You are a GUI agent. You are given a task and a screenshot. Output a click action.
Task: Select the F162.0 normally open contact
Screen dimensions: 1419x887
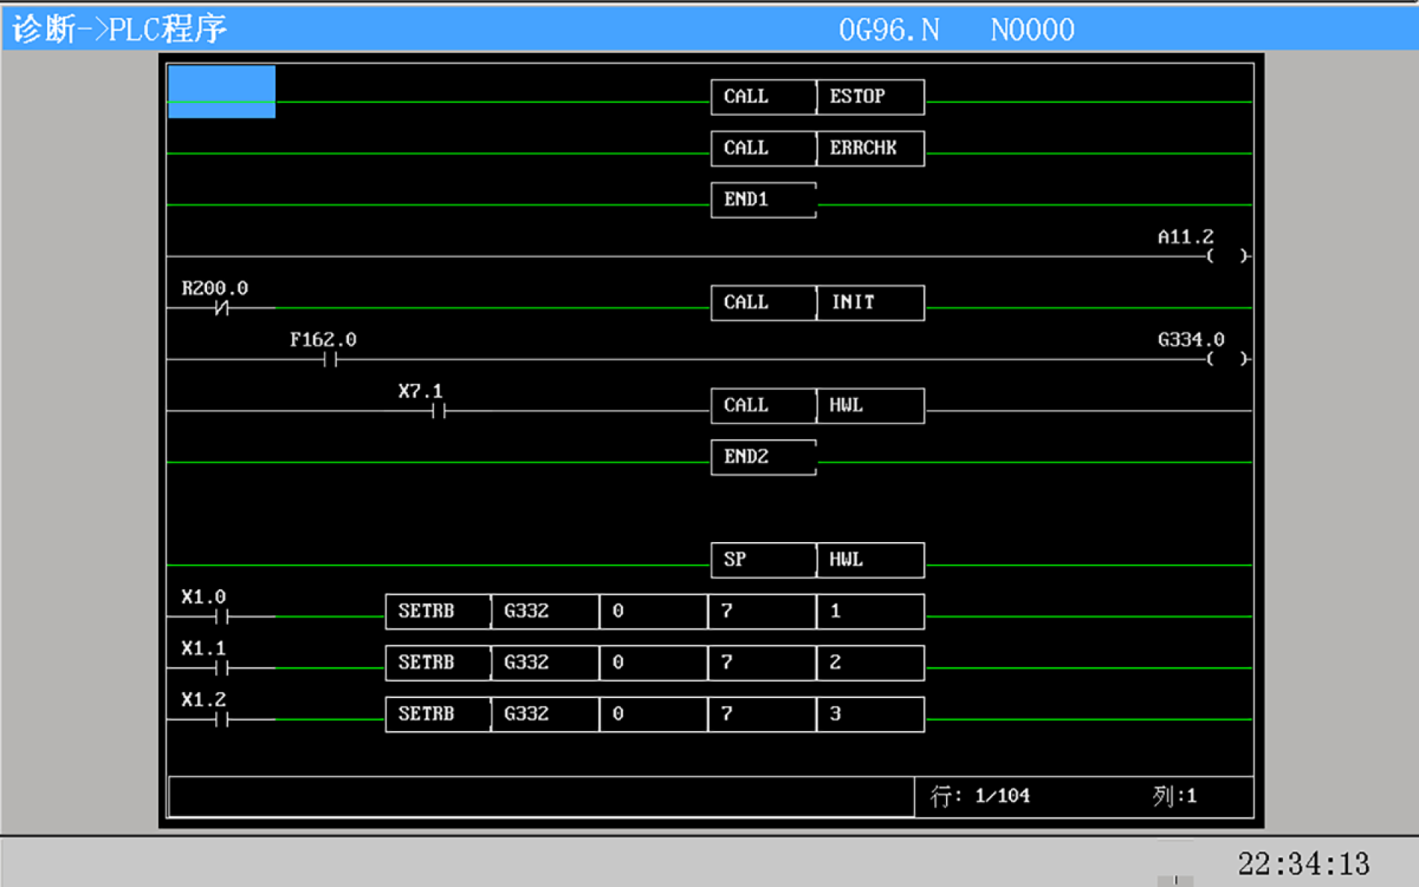point(330,360)
